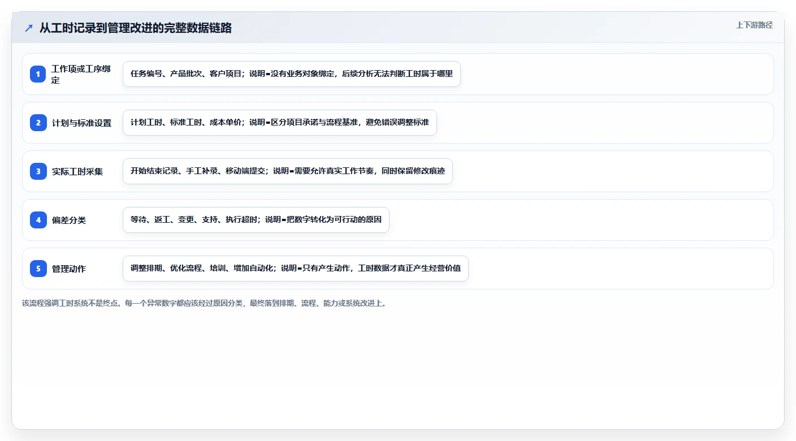Click the box starting with 任务编号、产品批次
This screenshot has height=441, width=796.
(292, 74)
